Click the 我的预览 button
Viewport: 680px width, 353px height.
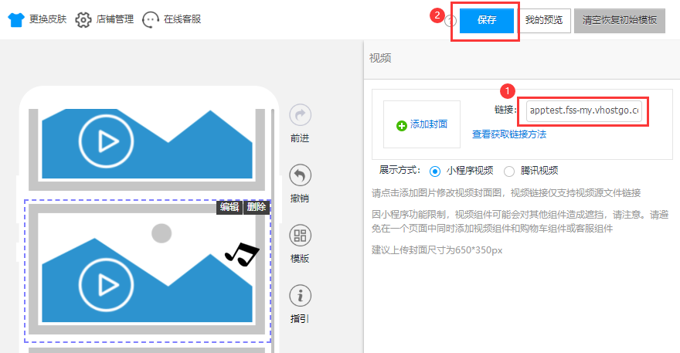(545, 20)
